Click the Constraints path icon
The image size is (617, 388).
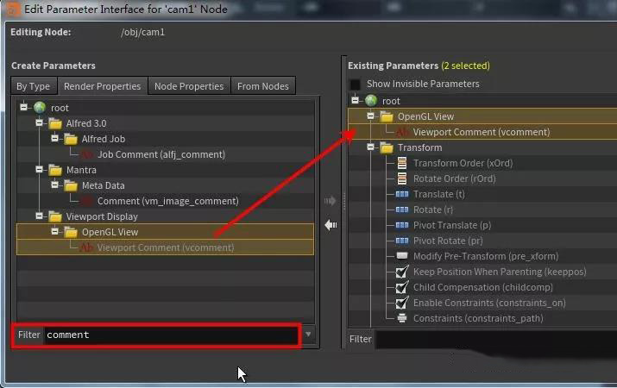click(402, 317)
